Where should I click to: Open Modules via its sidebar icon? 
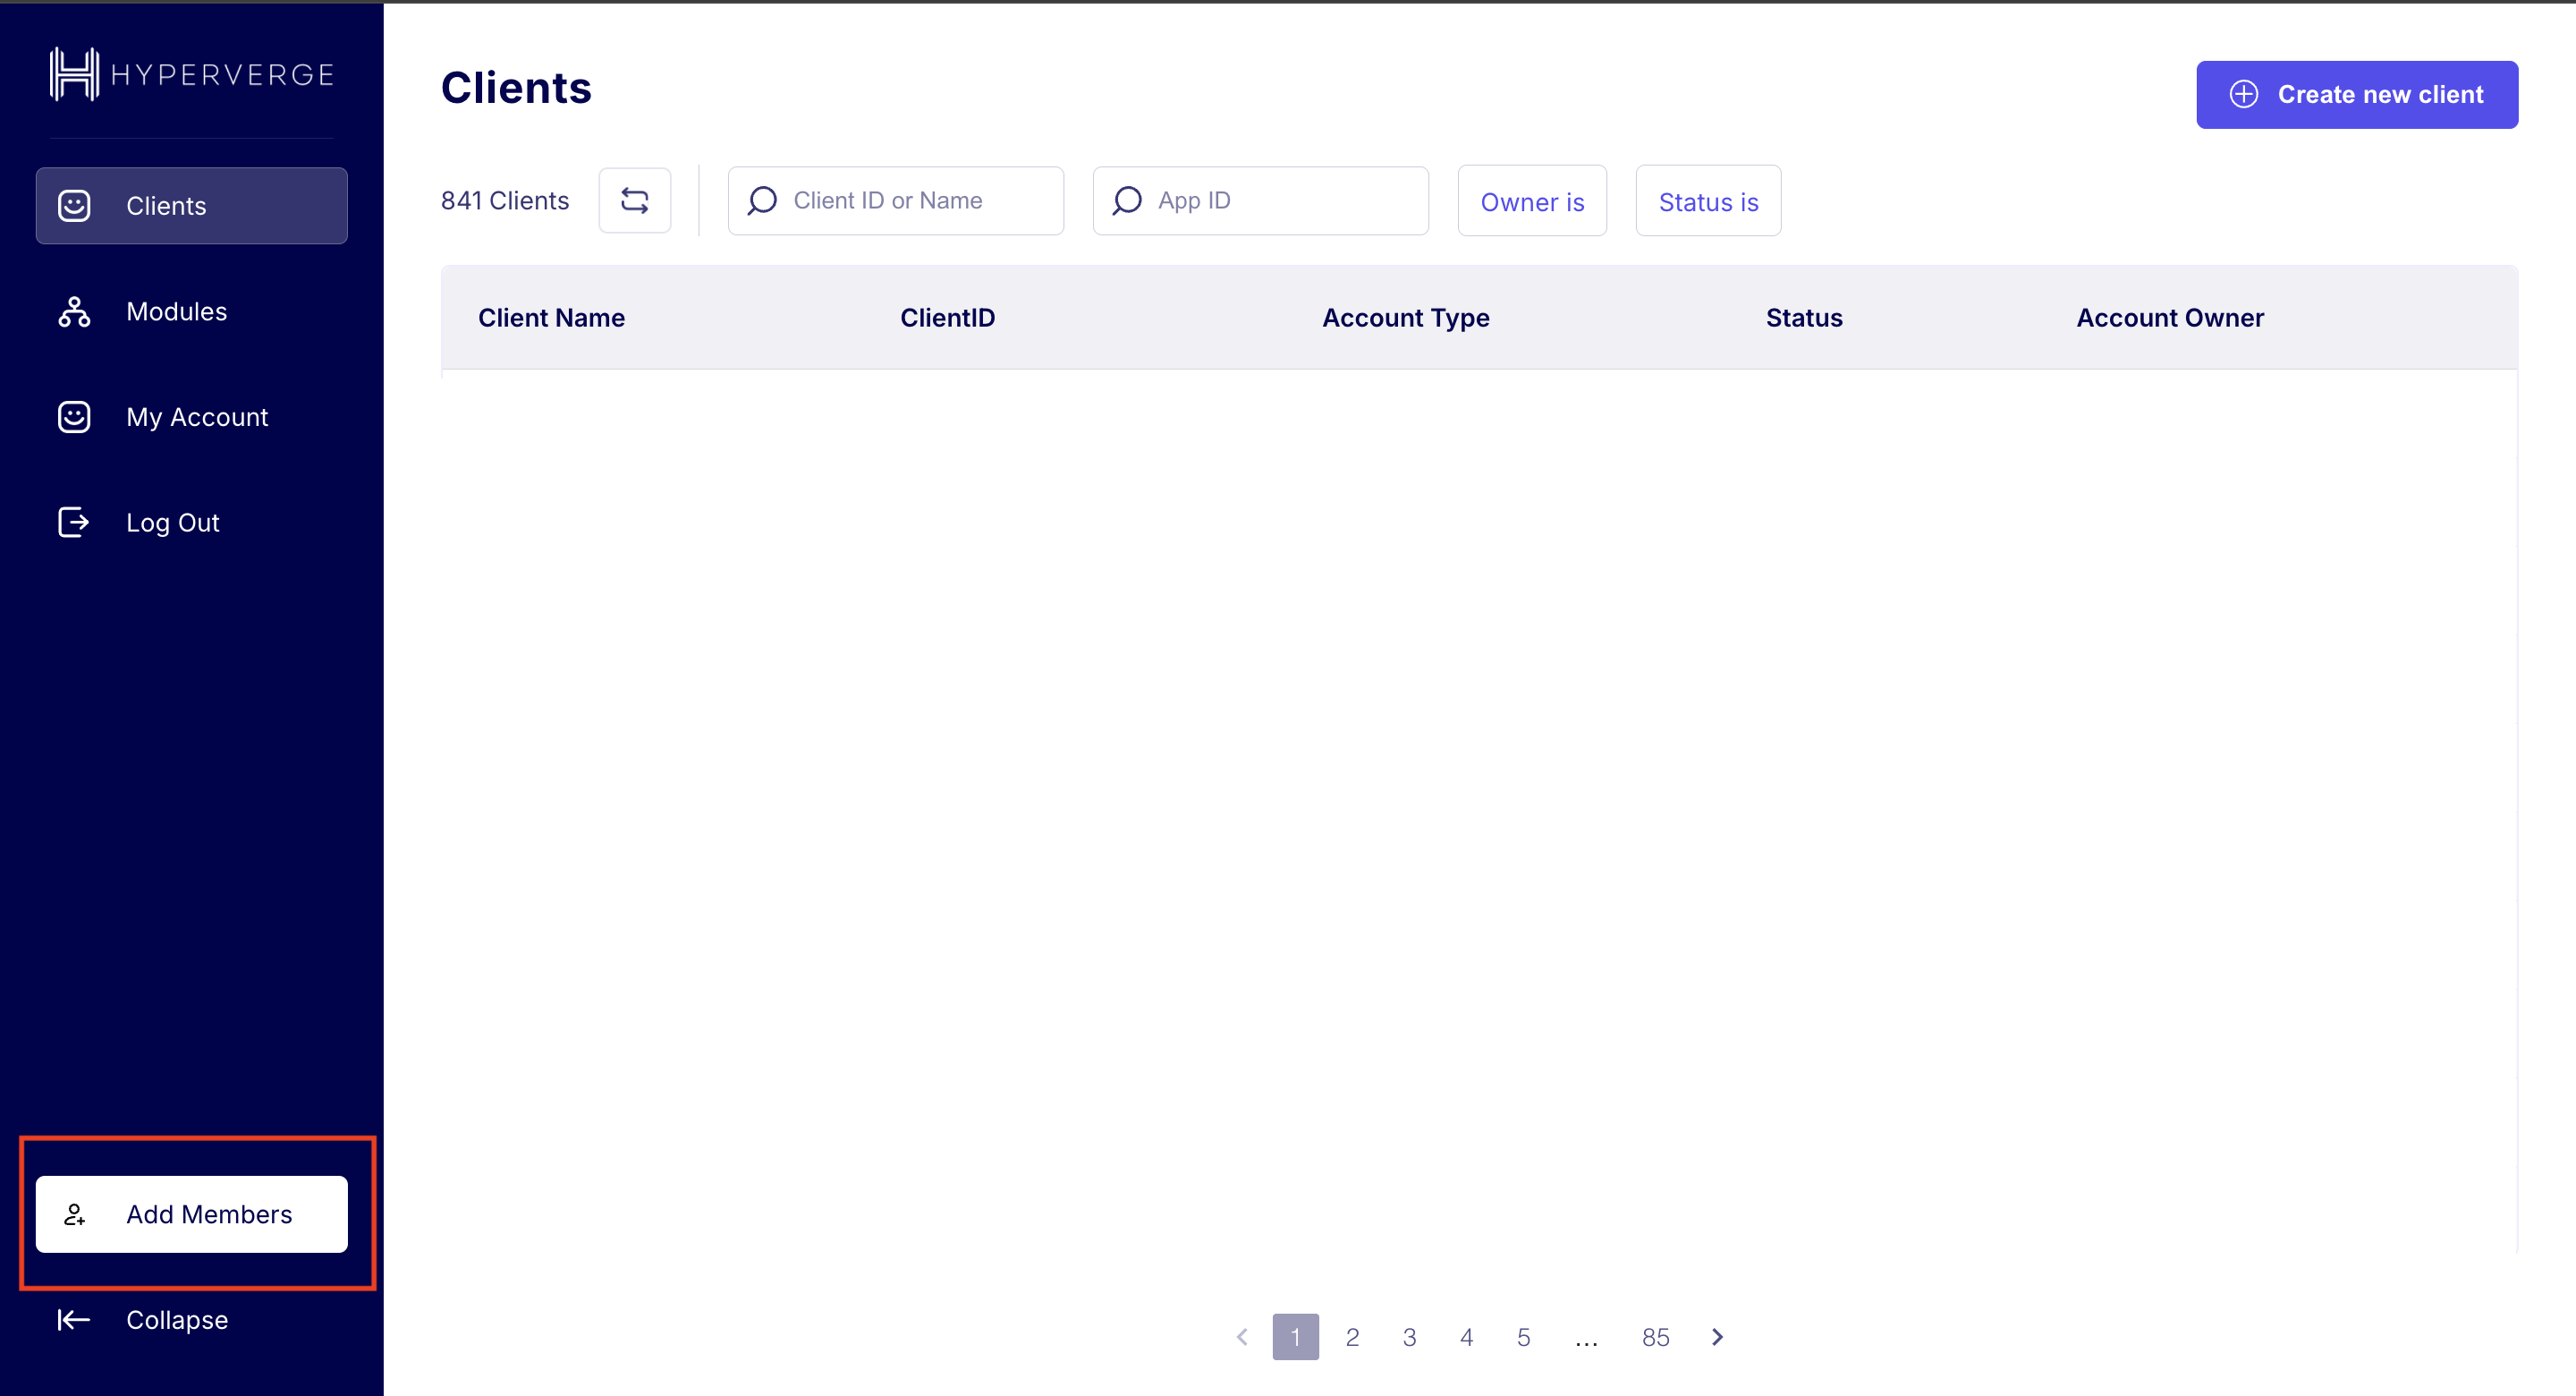pyautogui.click(x=74, y=311)
